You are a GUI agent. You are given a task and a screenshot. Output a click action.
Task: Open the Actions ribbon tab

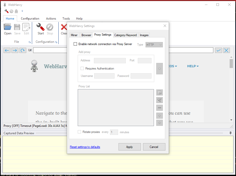pyautogui.click(x=51, y=19)
